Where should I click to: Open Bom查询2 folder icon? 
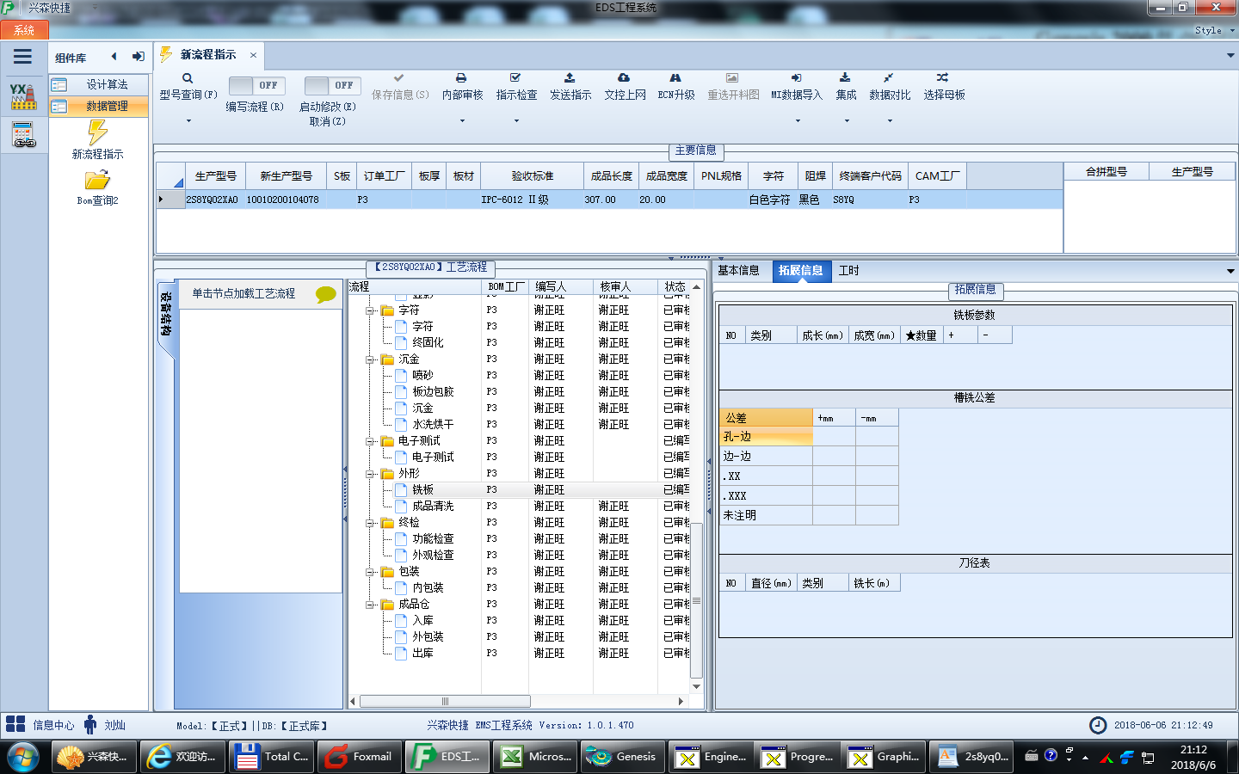[97, 180]
